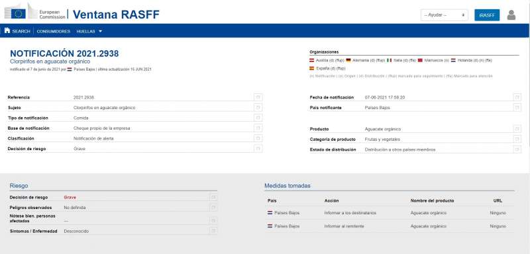Expand the HUELLAS menu arrow
Image resolution: width=530 pixels, height=254 pixels.
pyautogui.click(x=101, y=31)
